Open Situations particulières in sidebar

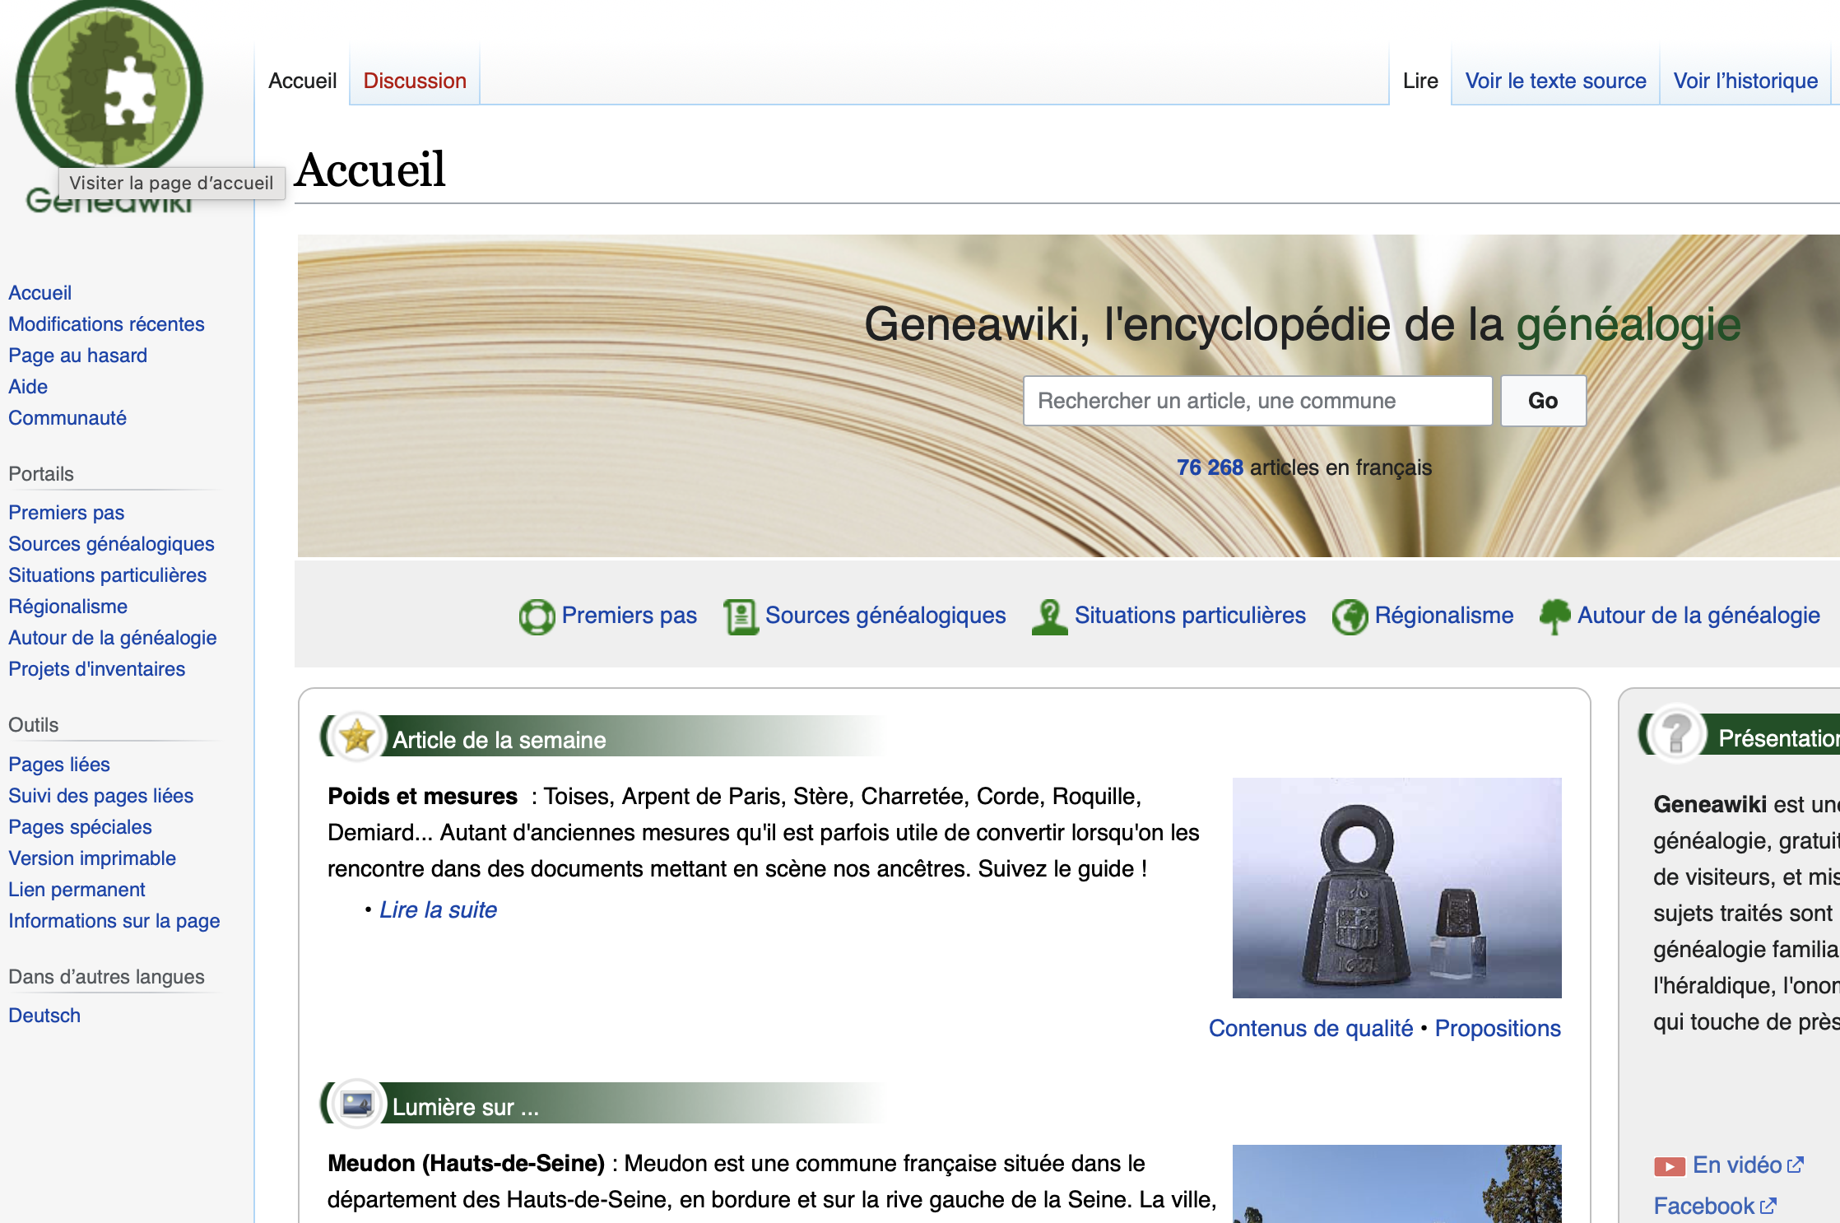click(x=107, y=575)
